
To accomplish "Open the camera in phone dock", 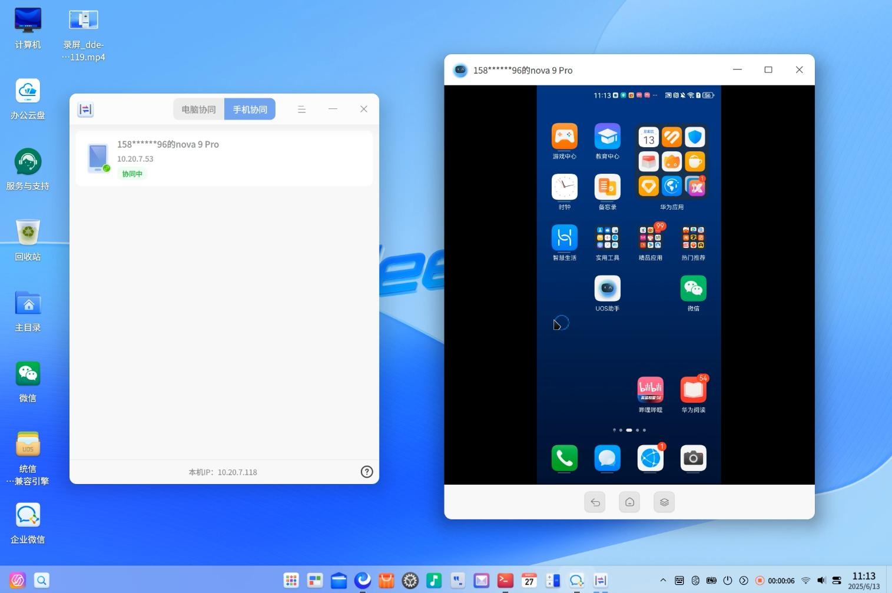I will click(x=693, y=458).
